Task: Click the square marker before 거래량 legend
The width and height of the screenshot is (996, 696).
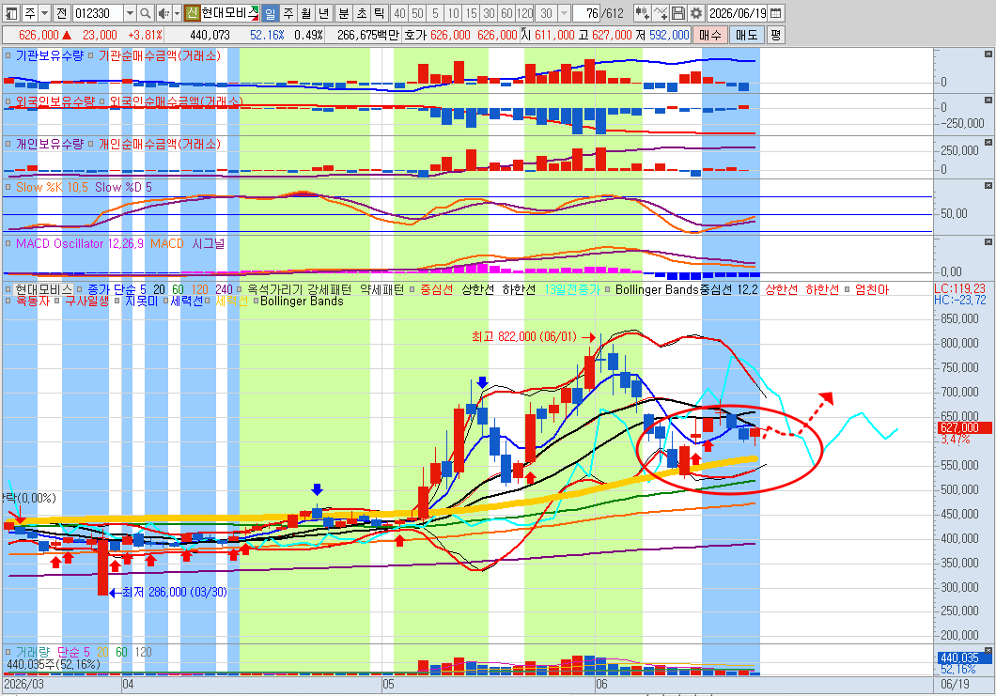Action: 8,652
